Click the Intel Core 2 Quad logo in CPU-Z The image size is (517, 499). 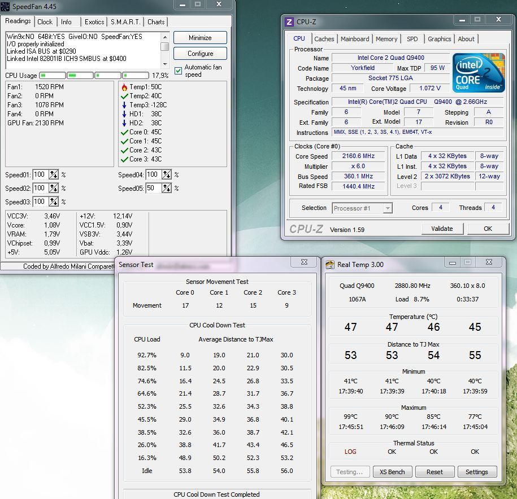[x=479, y=72]
